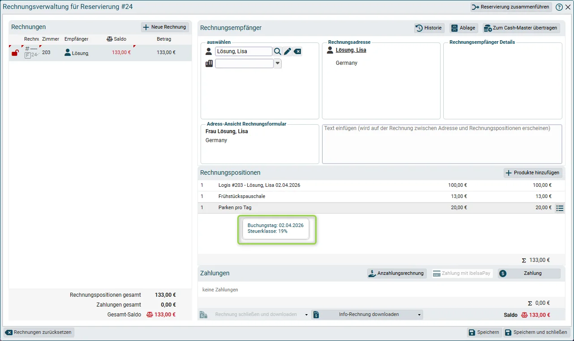This screenshot has width=574, height=341.
Task: Click Speichern button
Action: pyautogui.click(x=484, y=333)
